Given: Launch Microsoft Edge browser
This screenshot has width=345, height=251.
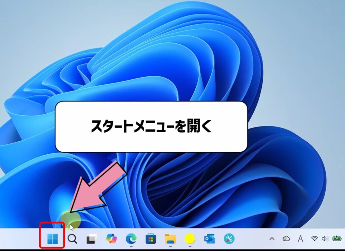Looking at the screenshot, I should (x=131, y=239).
